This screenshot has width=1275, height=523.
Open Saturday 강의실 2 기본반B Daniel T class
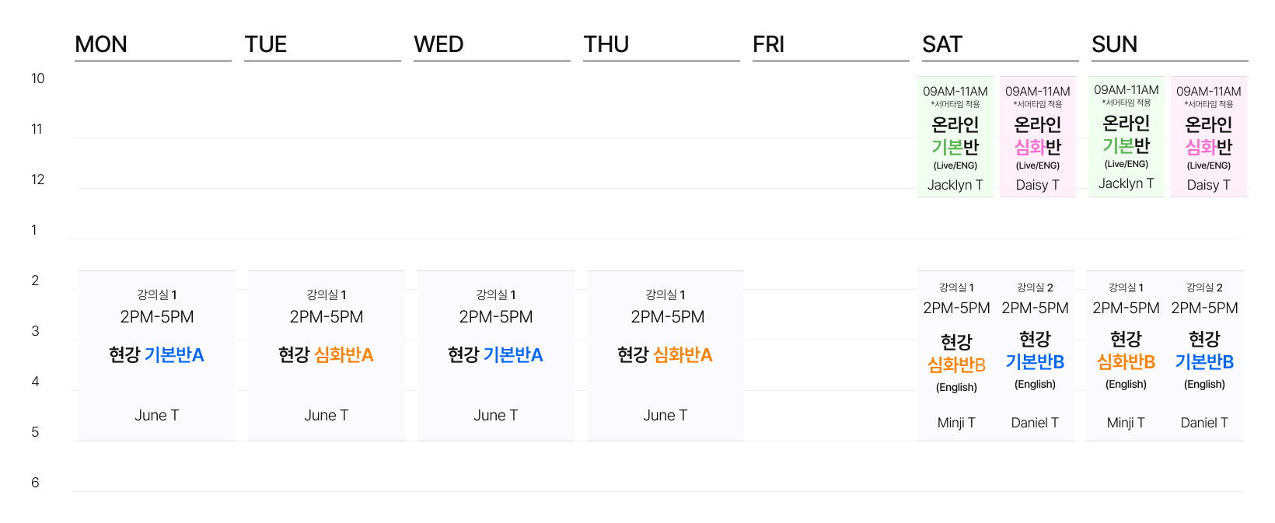point(1035,356)
